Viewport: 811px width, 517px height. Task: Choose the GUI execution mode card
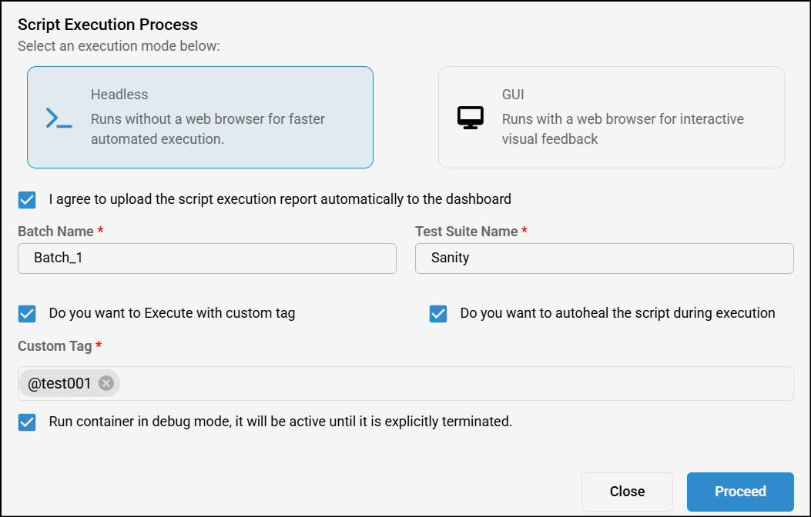pos(611,117)
